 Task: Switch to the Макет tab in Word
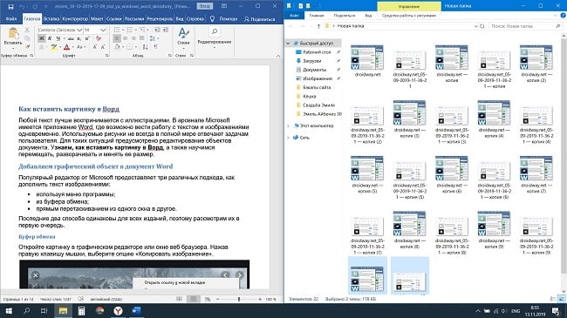tap(97, 19)
